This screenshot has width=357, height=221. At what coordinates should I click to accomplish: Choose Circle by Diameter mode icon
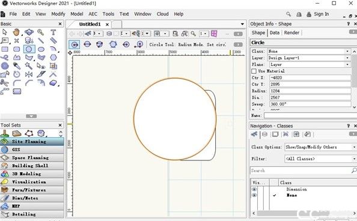click(87, 44)
